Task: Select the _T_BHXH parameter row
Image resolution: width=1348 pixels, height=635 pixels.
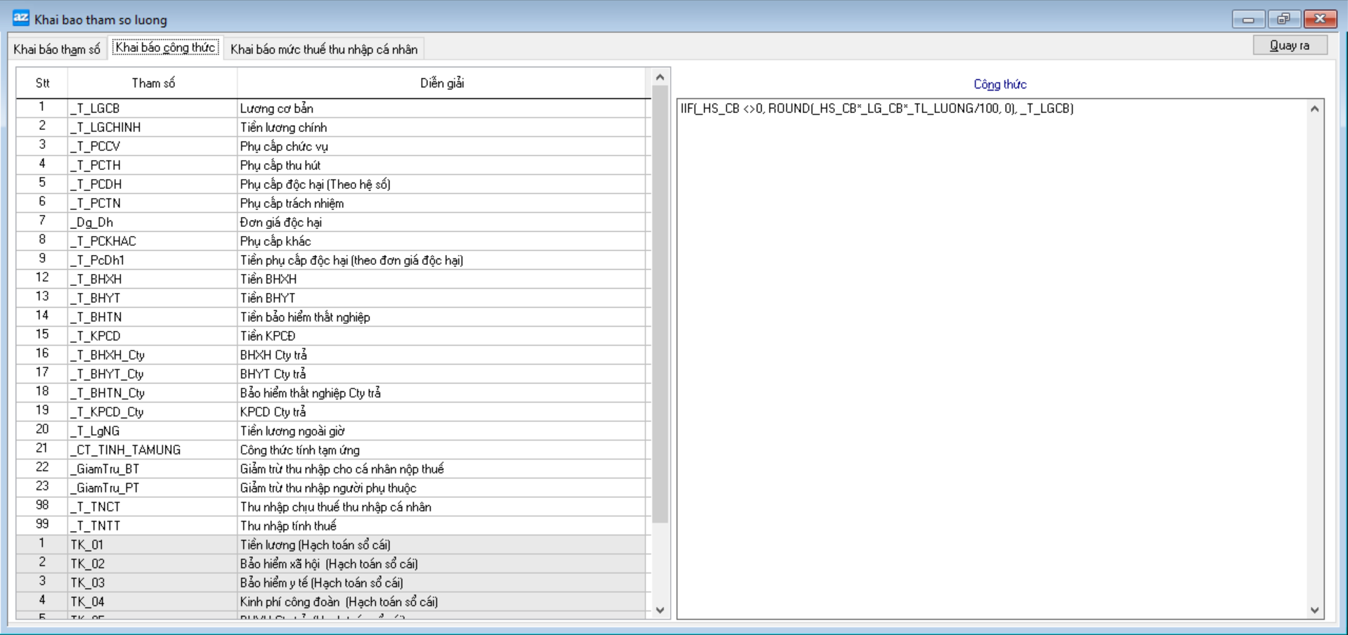Action: (152, 279)
